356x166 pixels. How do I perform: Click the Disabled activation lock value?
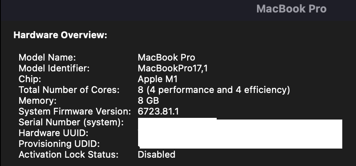[x=156, y=155]
